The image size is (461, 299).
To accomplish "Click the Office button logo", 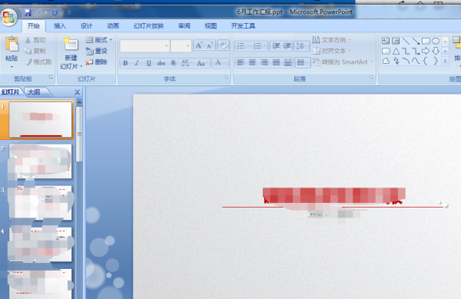I will click(8, 17).
